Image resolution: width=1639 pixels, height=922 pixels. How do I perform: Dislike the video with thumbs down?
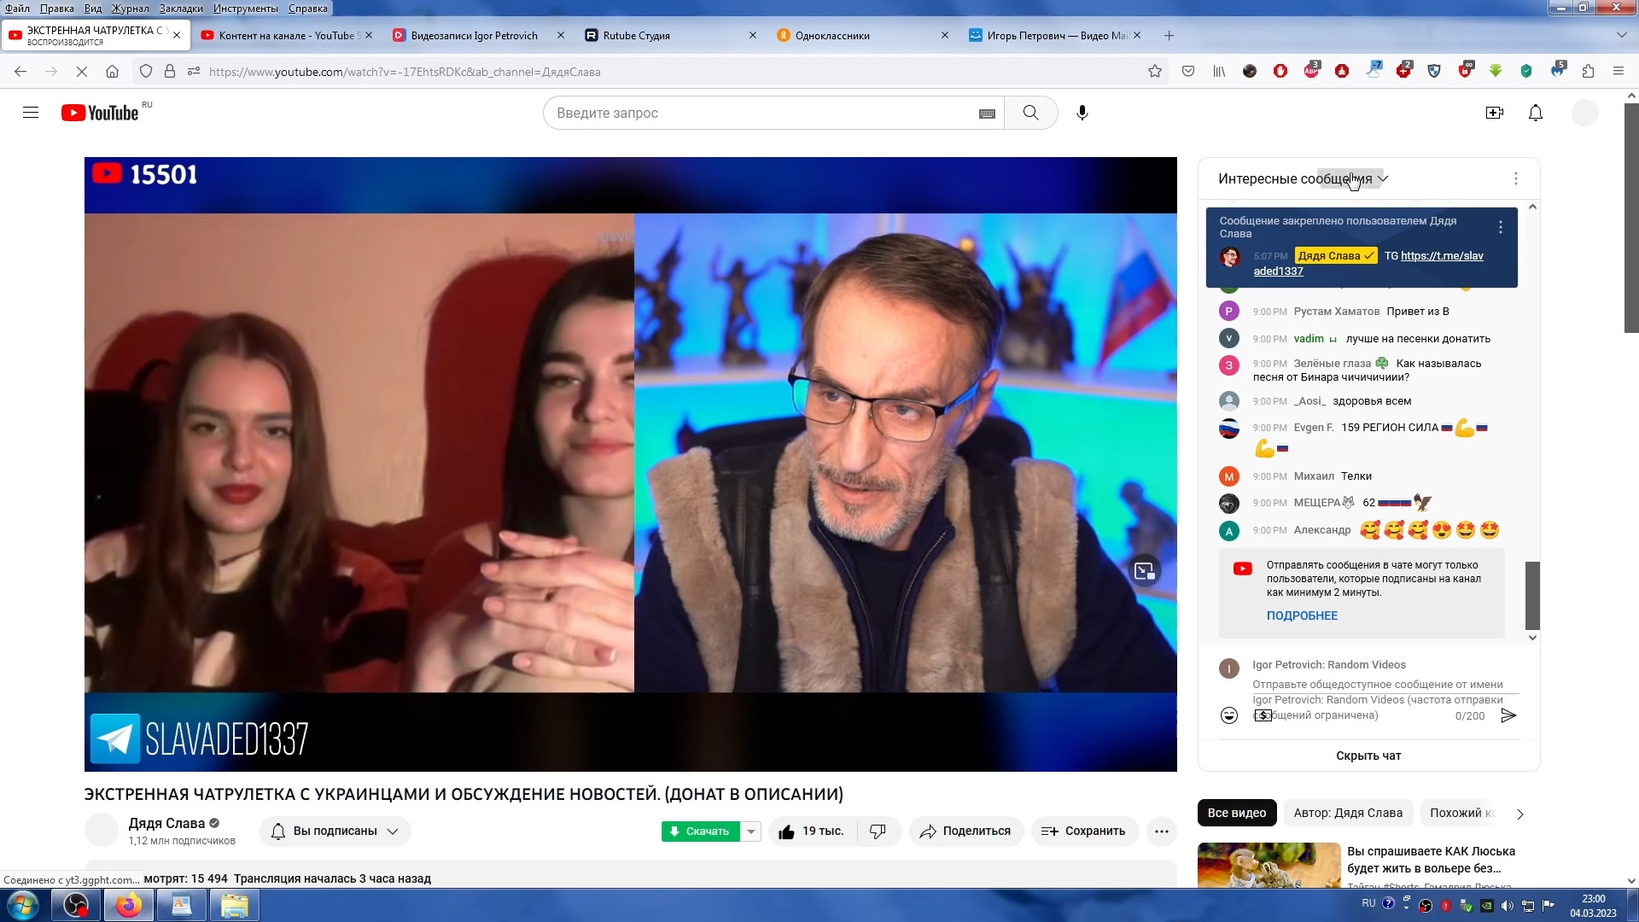point(877,832)
